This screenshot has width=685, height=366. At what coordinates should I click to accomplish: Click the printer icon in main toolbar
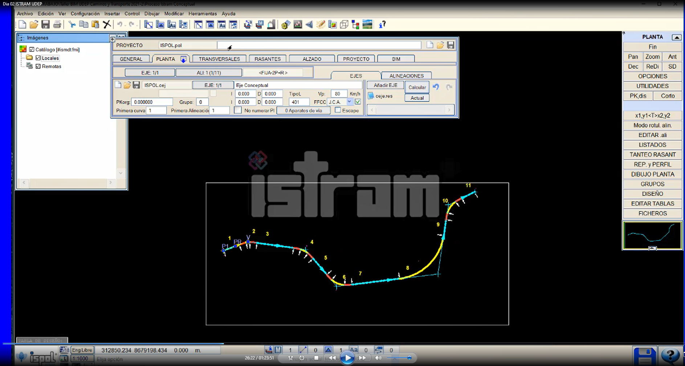[x=57, y=25]
